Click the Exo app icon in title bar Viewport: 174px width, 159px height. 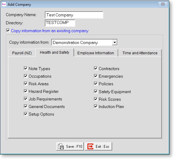[4, 4]
